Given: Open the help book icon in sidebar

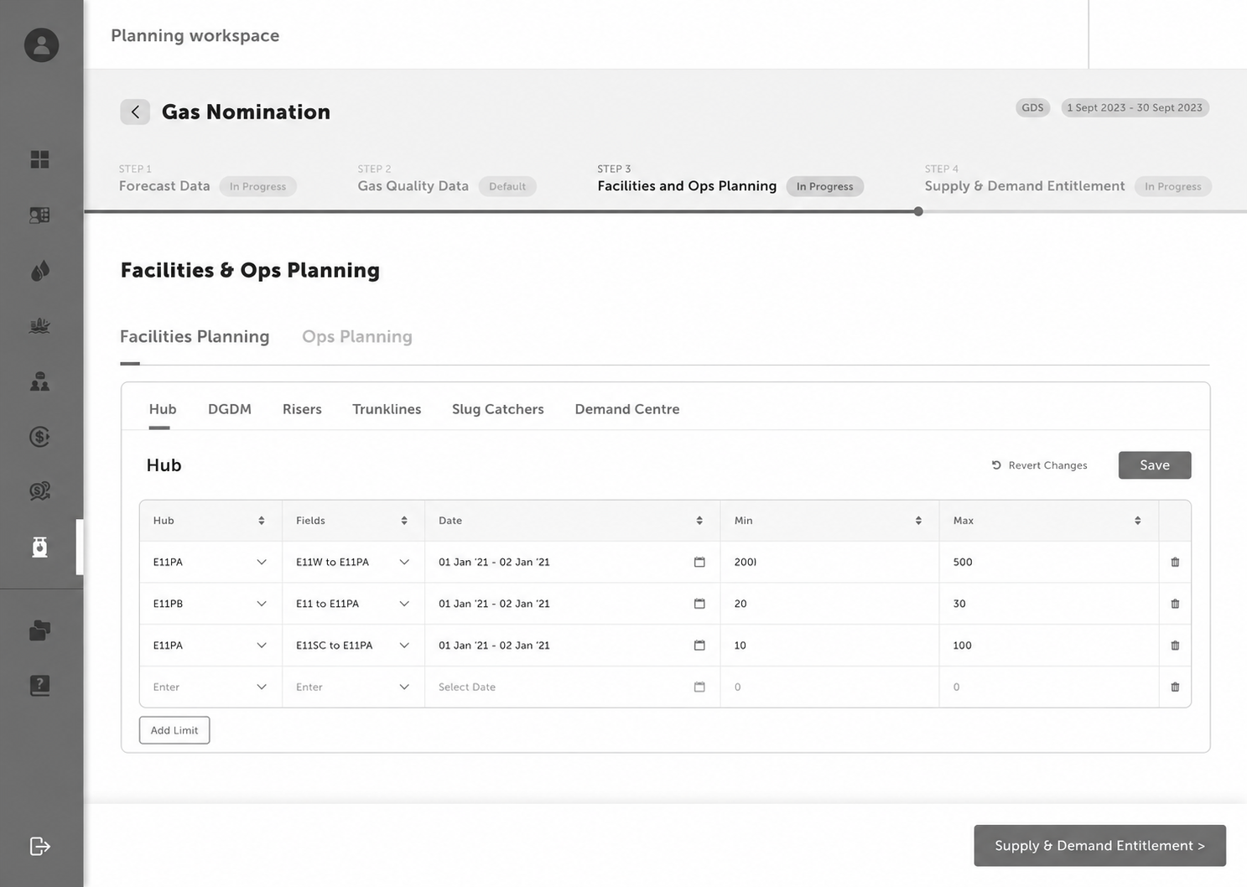Looking at the screenshot, I should click(39, 685).
